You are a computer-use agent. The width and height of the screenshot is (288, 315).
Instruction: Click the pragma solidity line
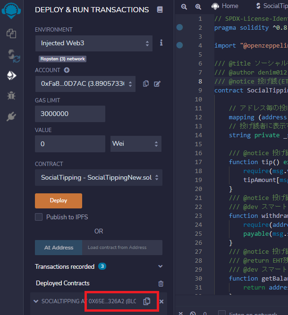click(x=251, y=27)
